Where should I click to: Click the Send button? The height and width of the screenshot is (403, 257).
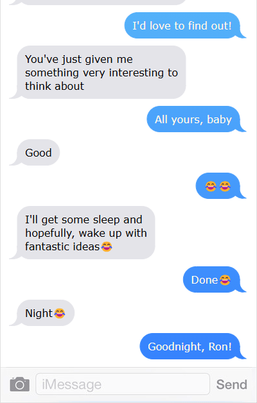pyautogui.click(x=231, y=384)
